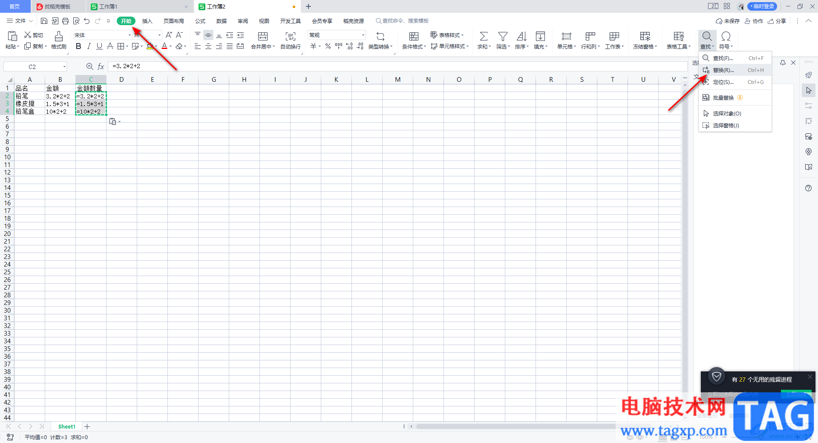
Task: Click the red font color A swatch
Action: click(x=164, y=46)
